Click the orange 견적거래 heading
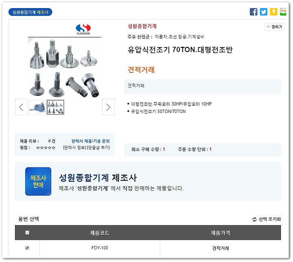The height and width of the screenshot is (262, 293). pyautogui.click(x=141, y=70)
